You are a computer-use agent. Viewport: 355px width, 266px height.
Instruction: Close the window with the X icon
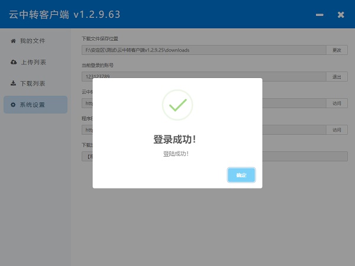point(341,14)
